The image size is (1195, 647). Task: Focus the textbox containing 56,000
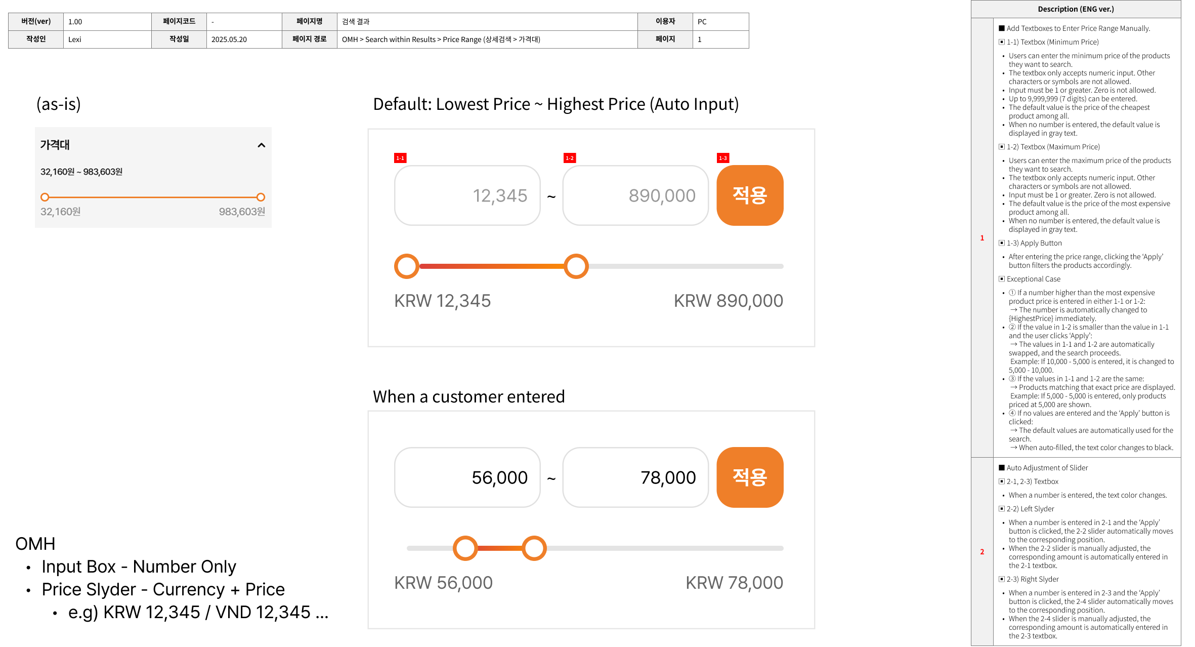(x=467, y=477)
